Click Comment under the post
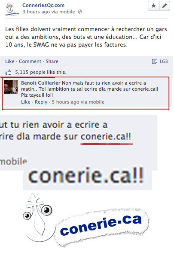This screenshot has height=259, width=174. pyautogui.click(x=30, y=61)
